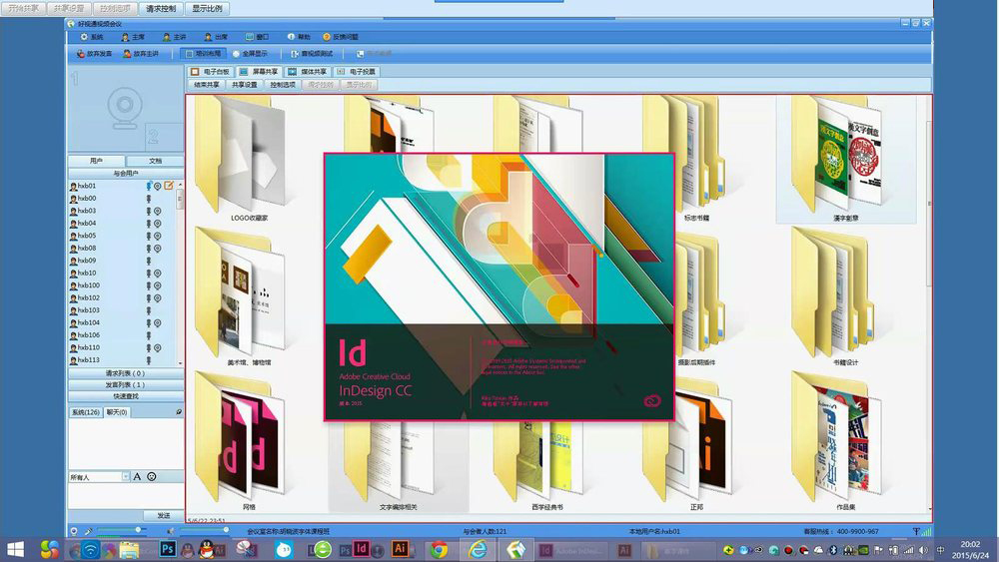
Task: Open the 出席 menu
Action: [x=216, y=37]
